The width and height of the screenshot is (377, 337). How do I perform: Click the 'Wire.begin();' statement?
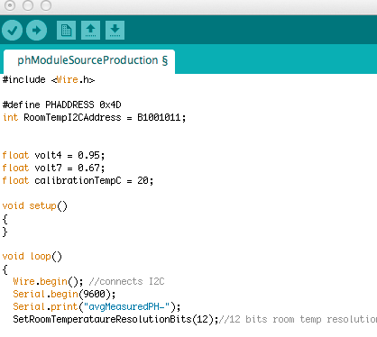pyautogui.click(x=48, y=281)
